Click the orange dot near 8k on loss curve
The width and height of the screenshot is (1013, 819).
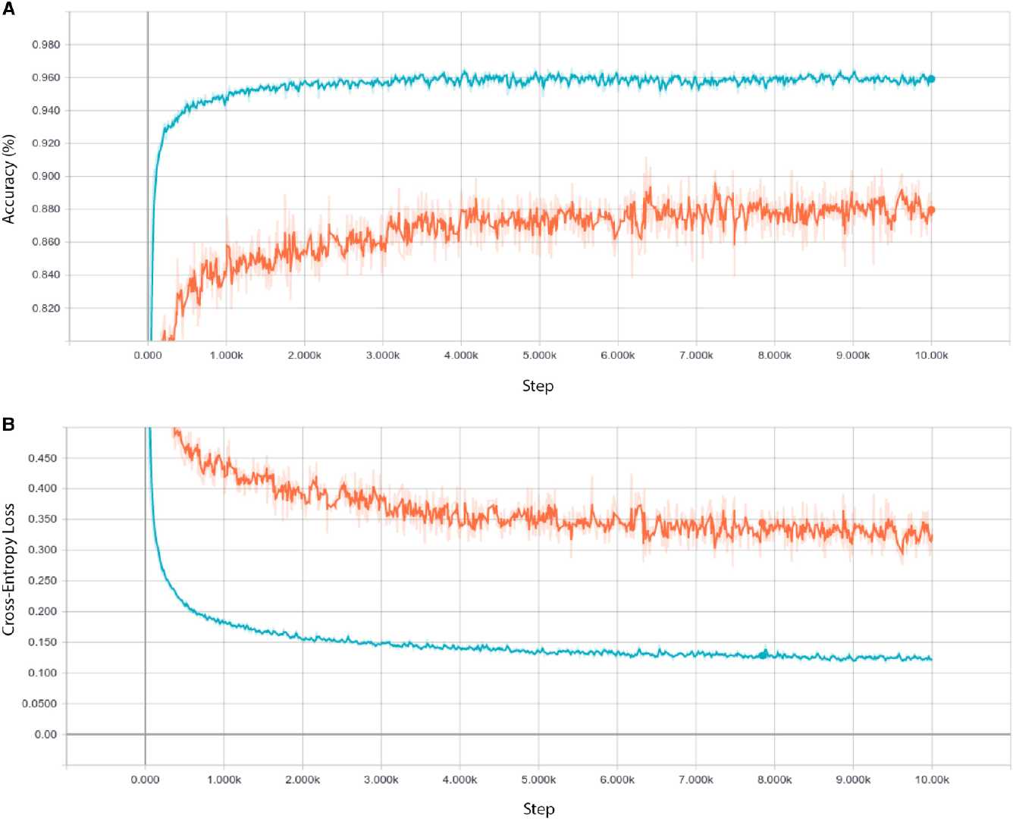tap(762, 522)
